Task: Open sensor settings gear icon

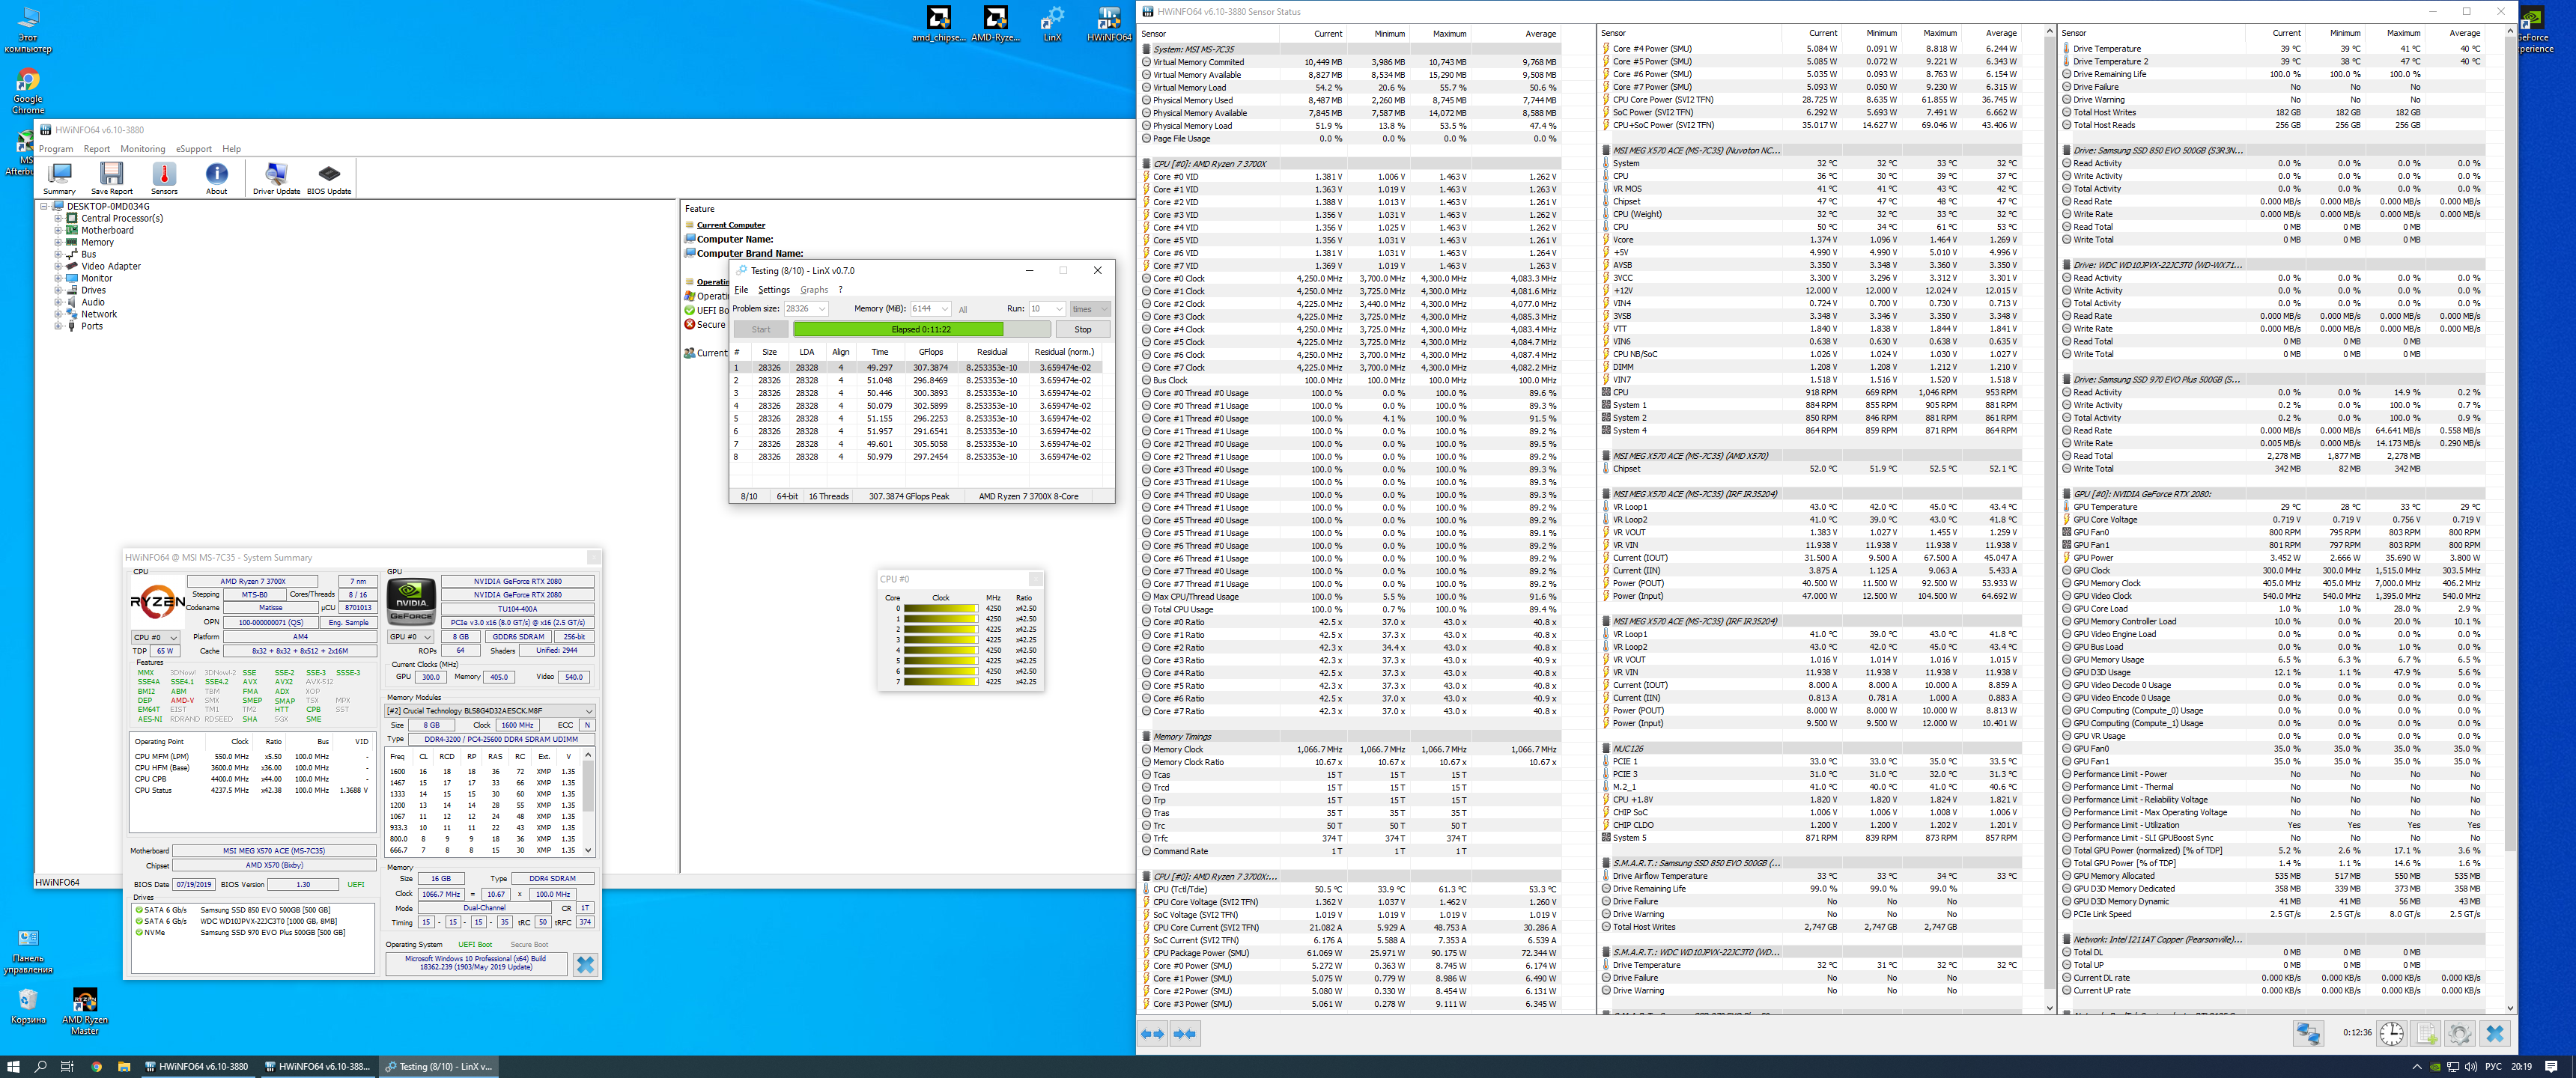Action: coord(2460,1033)
